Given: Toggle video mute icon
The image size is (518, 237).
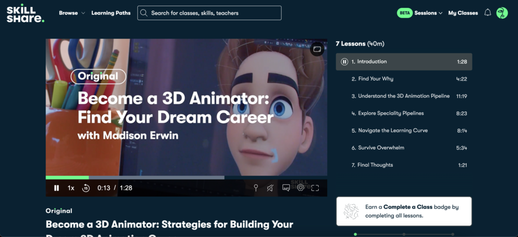Looking at the screenshot, I should pyautogui.click(x=270, y=188).
